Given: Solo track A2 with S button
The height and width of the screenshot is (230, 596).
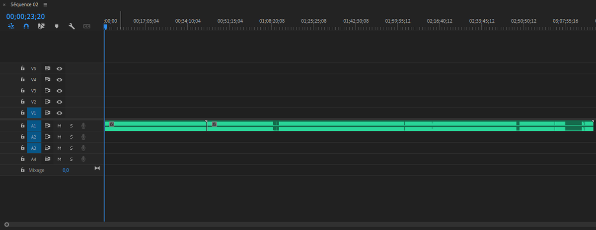Looking at the screenshot, I should pyautogui.click(x=71, y=137).
